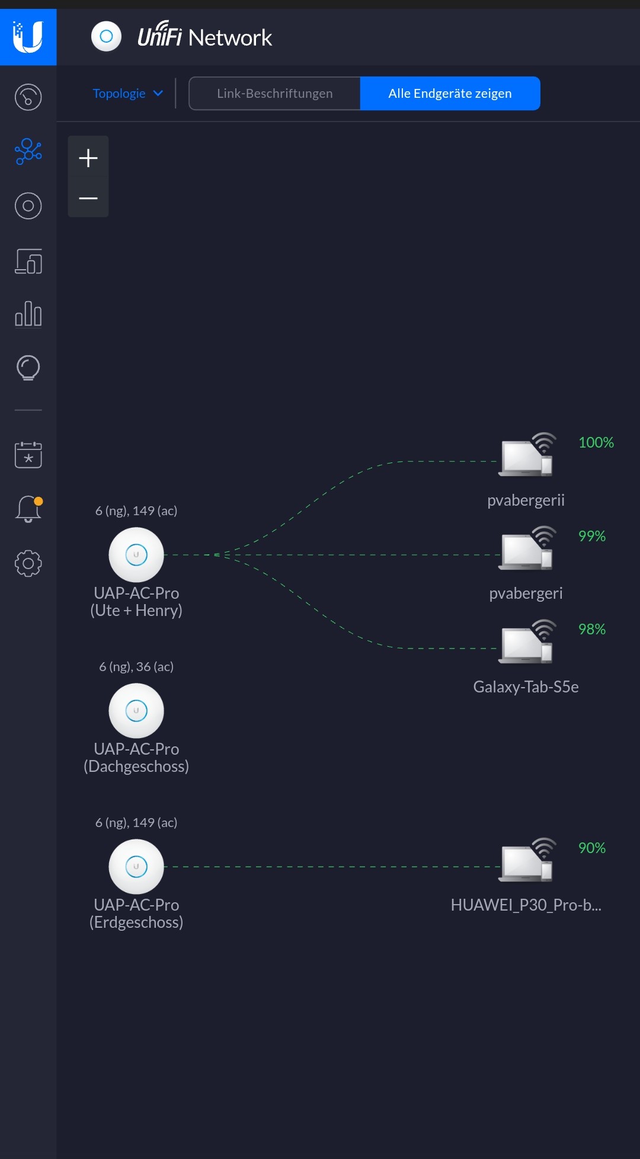Image resolution: width=640 pixels, height=1159 pixels.
Task: Zoom out with the minus button
Action: tap(88, 198)
